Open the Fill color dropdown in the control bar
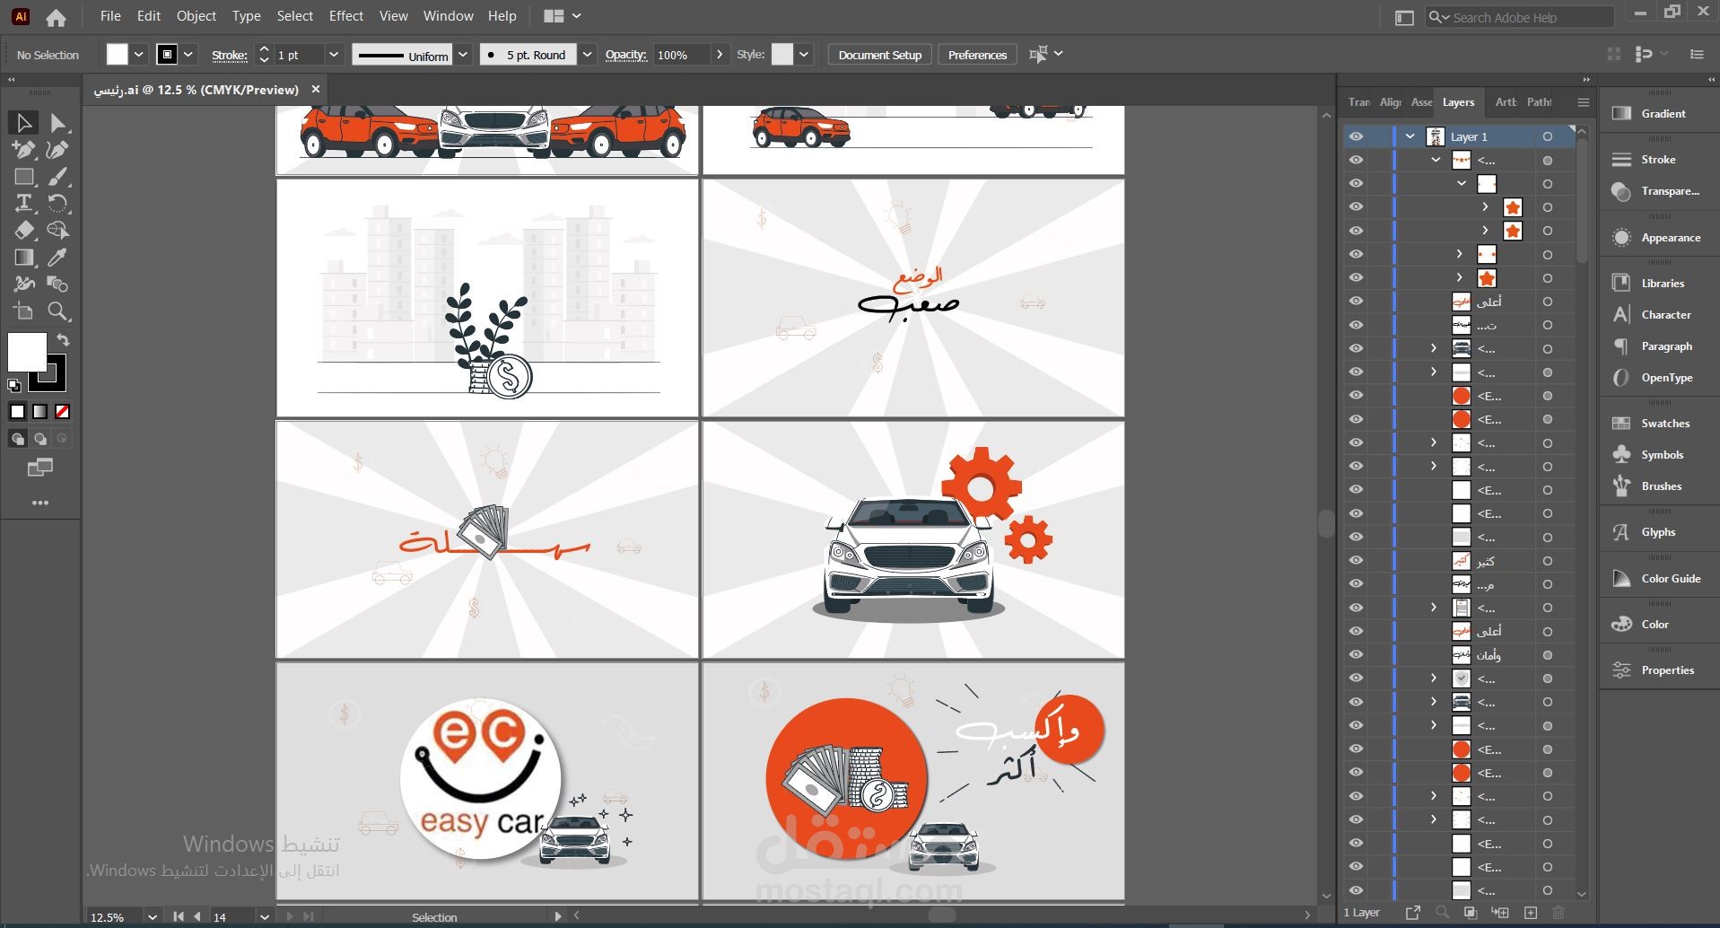 coord(139,55)
